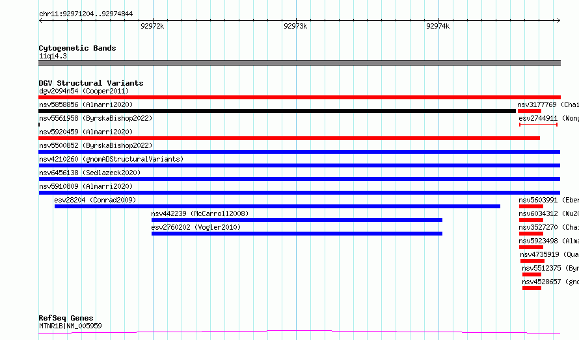
Task: Select the 11q14.3 band label
Action: tap(53, 56)
